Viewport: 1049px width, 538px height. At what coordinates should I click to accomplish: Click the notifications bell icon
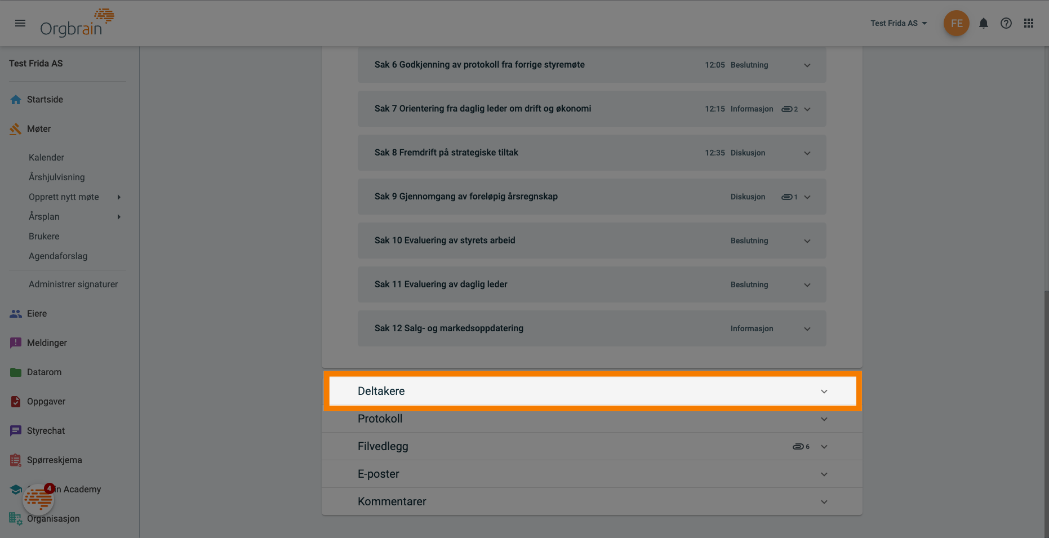[983, 23]
